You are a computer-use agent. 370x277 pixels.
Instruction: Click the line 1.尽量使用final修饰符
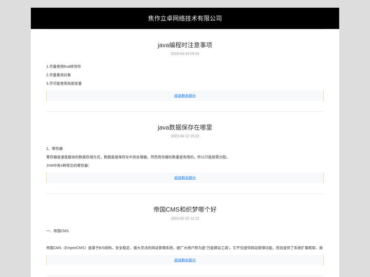click(64, 66)
